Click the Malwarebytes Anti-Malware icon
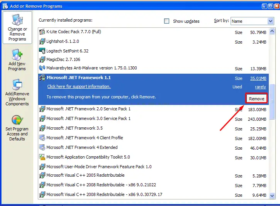The width and height of the screenshot is (280, 206). (x=42, y=68)
